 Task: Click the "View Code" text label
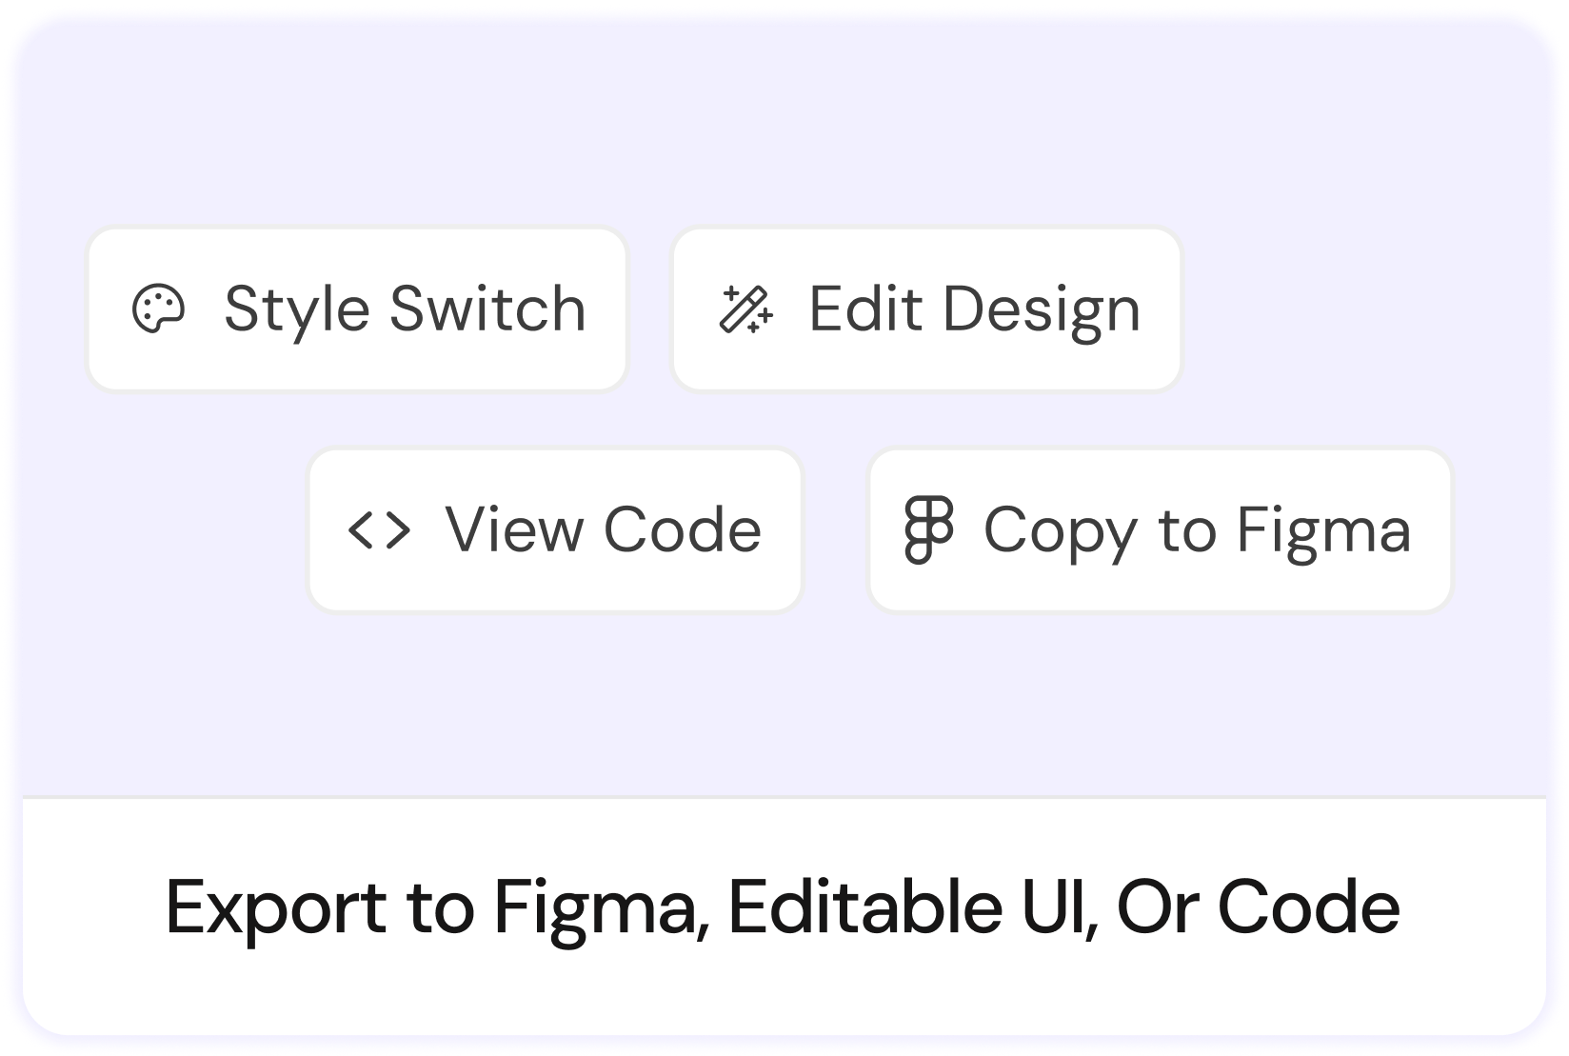tap(603, 530)
